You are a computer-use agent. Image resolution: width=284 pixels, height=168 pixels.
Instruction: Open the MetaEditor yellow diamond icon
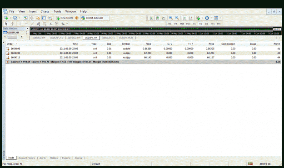coord(77,18)
